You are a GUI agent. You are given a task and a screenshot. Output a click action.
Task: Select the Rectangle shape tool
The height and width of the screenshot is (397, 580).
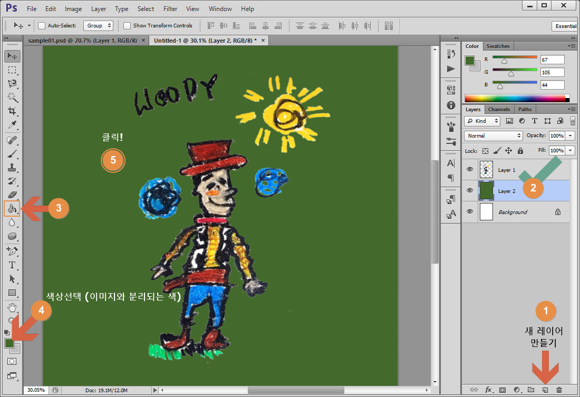pyautogui.click(x=12, y=293)
